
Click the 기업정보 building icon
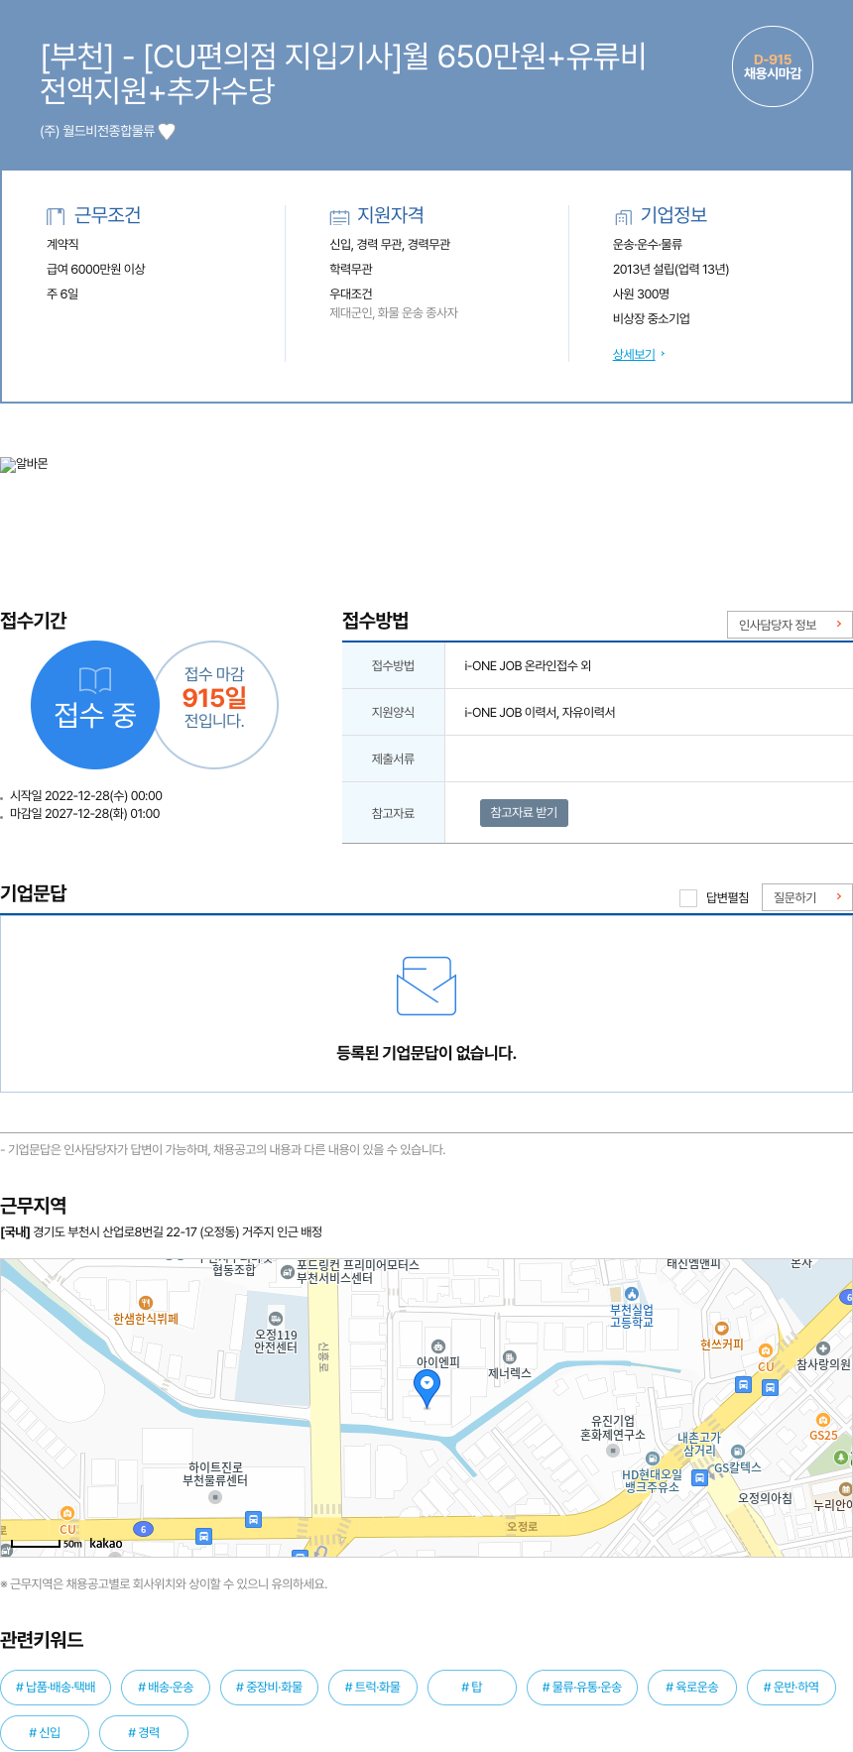click(623, 216)
